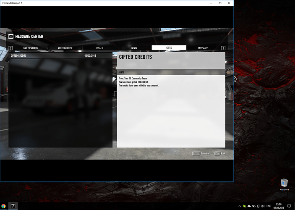This screenshot has height=210, width=295.
Task: Maximize the Forza Motorsport 7 window
Action: coord(220,3)
